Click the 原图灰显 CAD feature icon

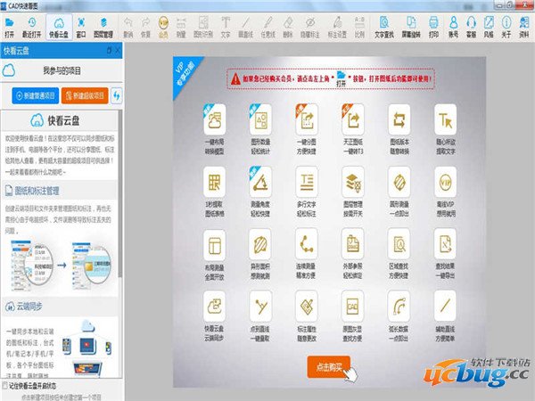tap(353, 307)
